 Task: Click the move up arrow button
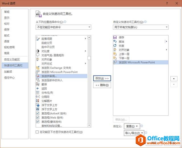(174, 79)
